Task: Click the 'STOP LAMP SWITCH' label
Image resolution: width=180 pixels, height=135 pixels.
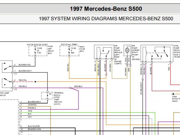Action: [4, 94]
